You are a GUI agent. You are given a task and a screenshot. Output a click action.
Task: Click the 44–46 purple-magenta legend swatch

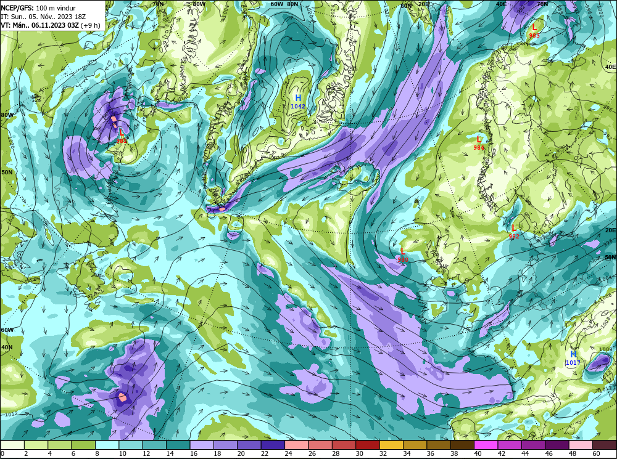point(533,445)
